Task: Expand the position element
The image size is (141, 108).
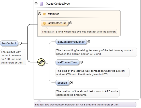Action: tap(72, 83)
